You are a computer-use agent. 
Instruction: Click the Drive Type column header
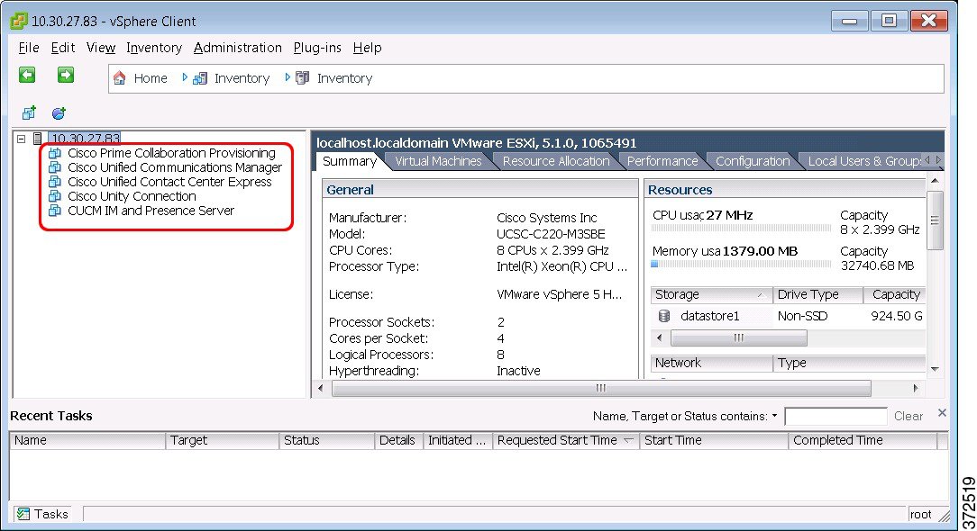click(817, 295)
